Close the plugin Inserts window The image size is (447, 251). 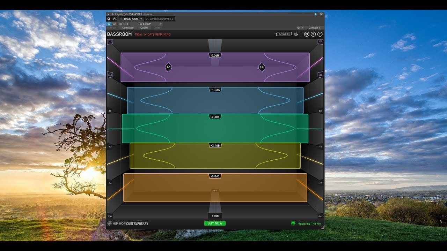click(x=321, y=14)
